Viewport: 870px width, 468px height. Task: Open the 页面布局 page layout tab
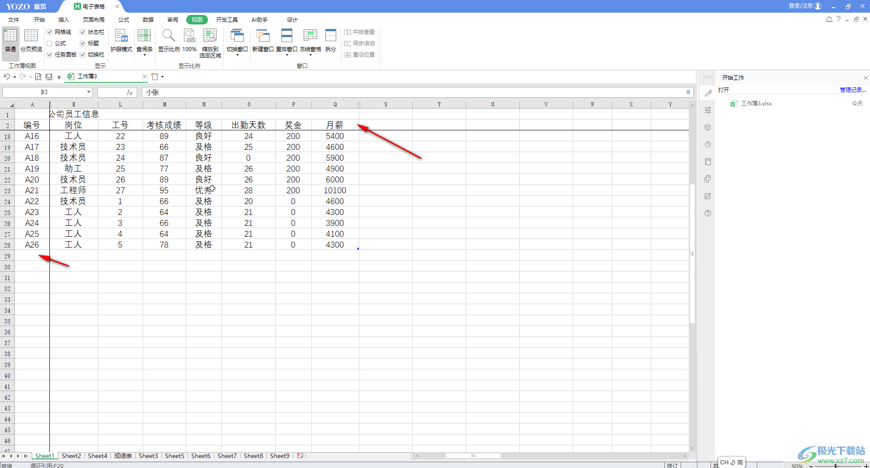point(94,20)
